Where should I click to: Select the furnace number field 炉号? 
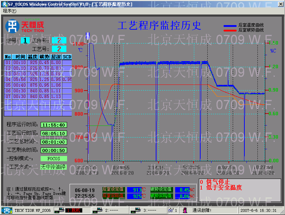click(x=25, y=41)
